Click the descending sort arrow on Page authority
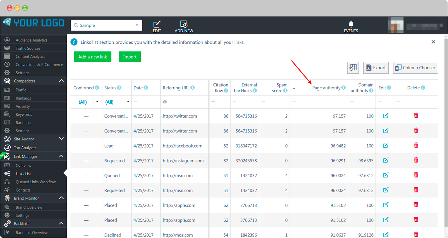The width and height of the screenshot is (448, 238). click(294, 88)
